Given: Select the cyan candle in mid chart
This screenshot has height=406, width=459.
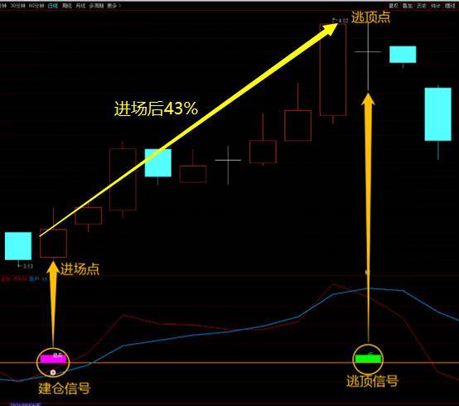Looking at the screenshot, I should (x=158, y=162).
